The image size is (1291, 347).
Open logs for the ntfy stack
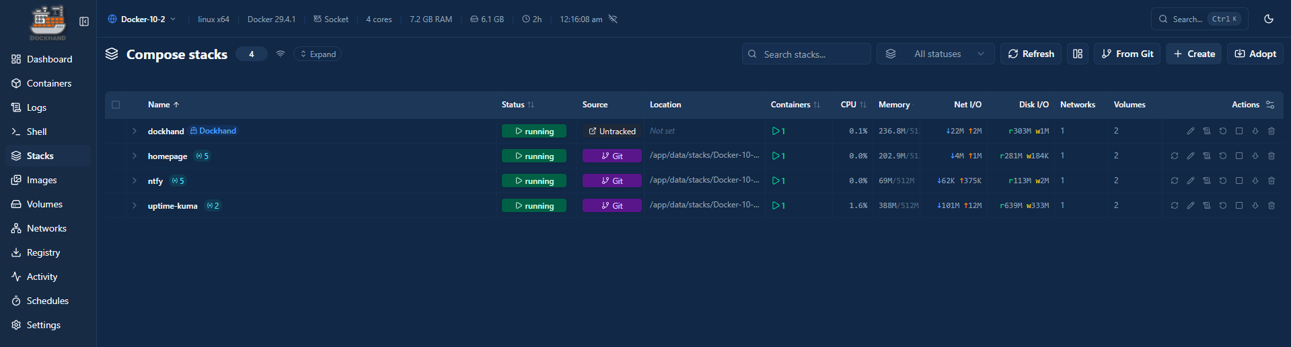pyautogui.click(x=1207, y=181)
